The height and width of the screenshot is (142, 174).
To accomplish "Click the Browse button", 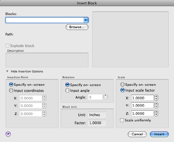I will point(77,27).
